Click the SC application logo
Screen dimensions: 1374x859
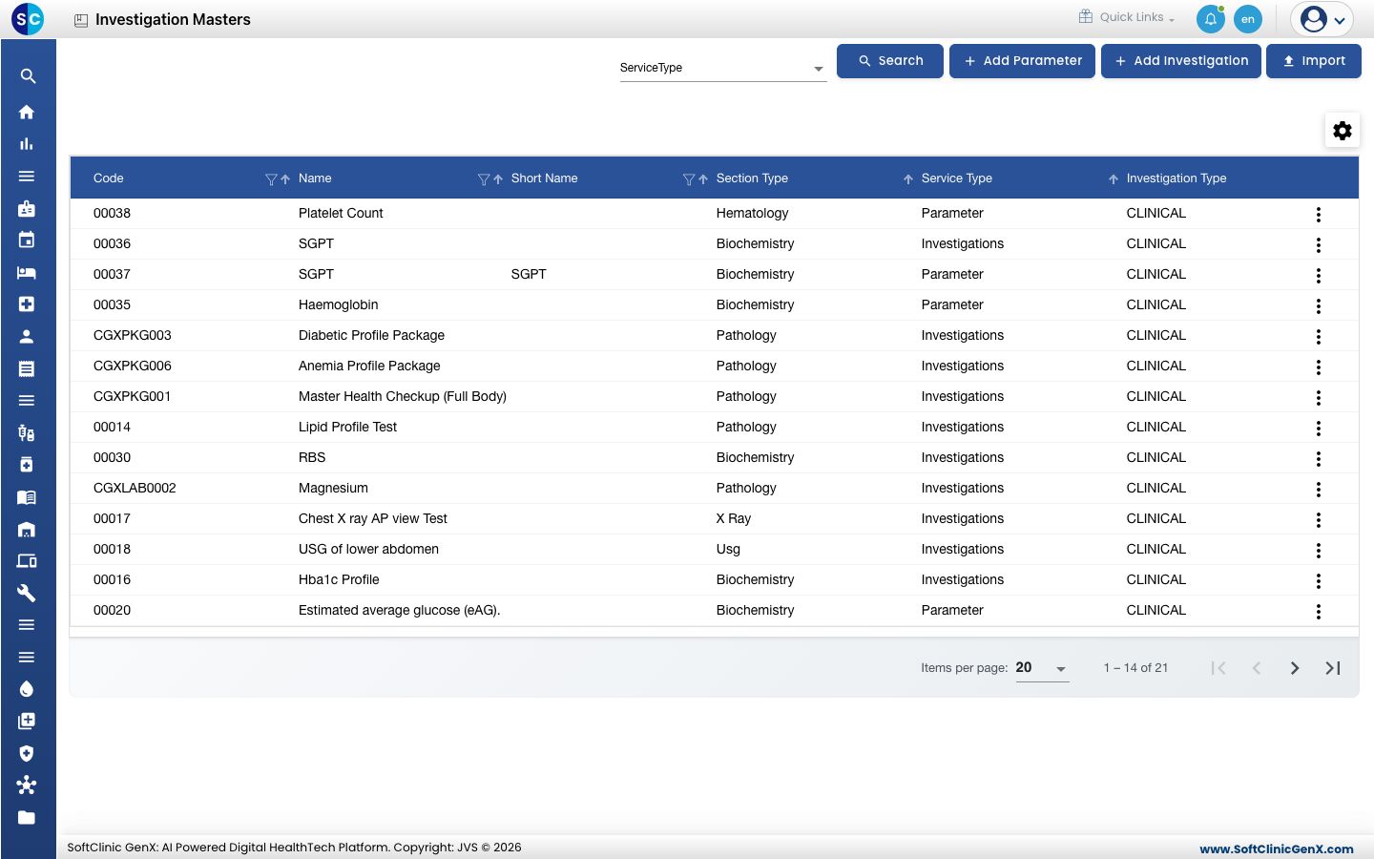[x=28, y=19]
